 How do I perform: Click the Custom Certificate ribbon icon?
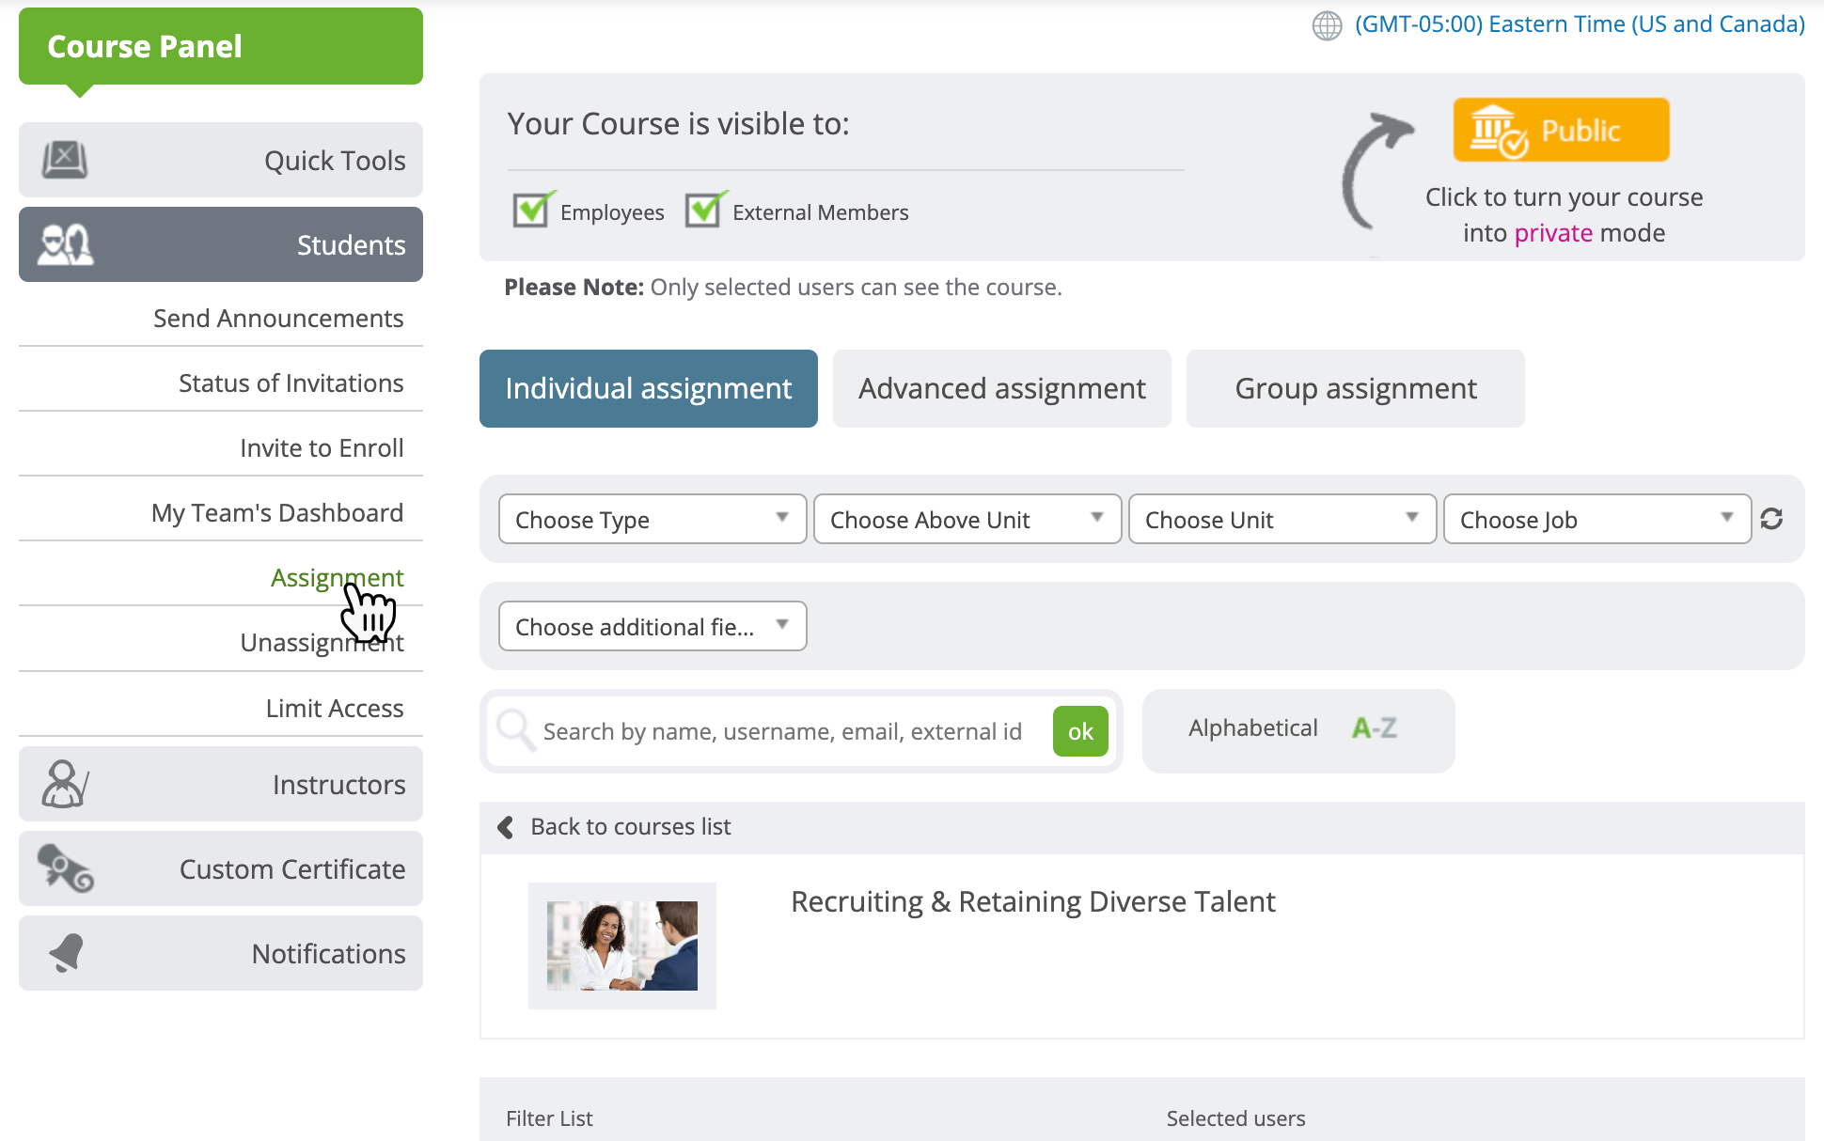point(65,868)
